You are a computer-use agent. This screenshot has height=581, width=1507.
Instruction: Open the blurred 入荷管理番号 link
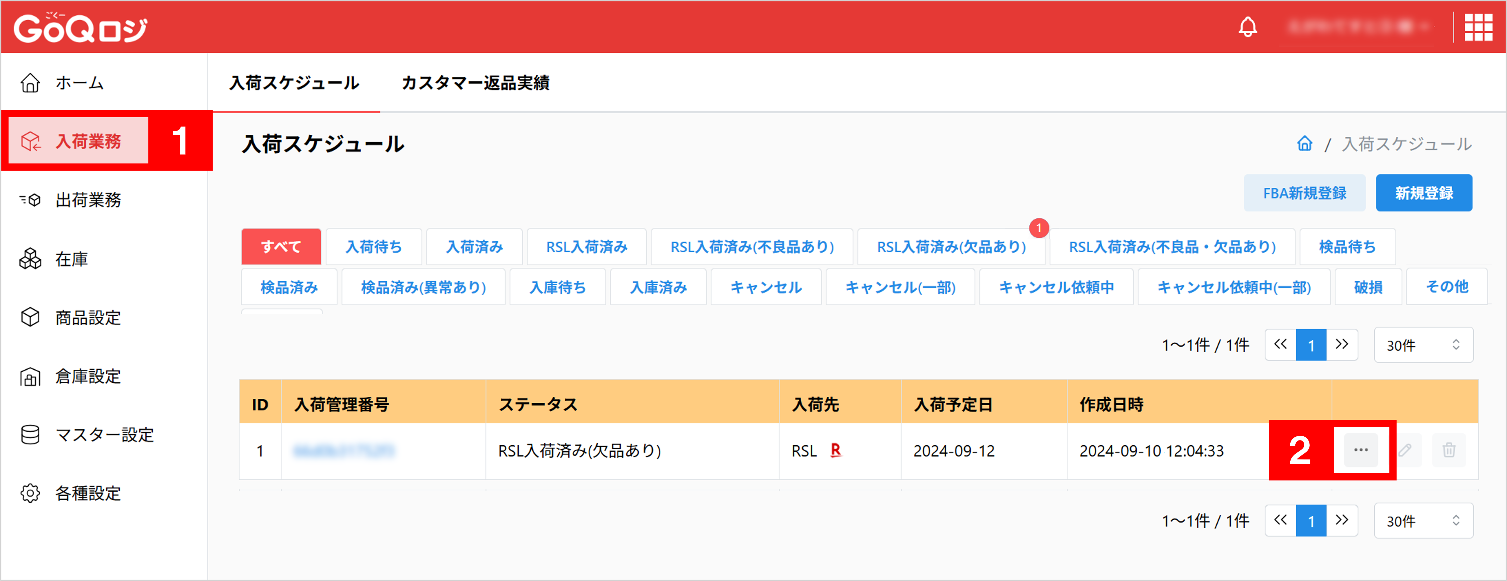pos(344,450)
